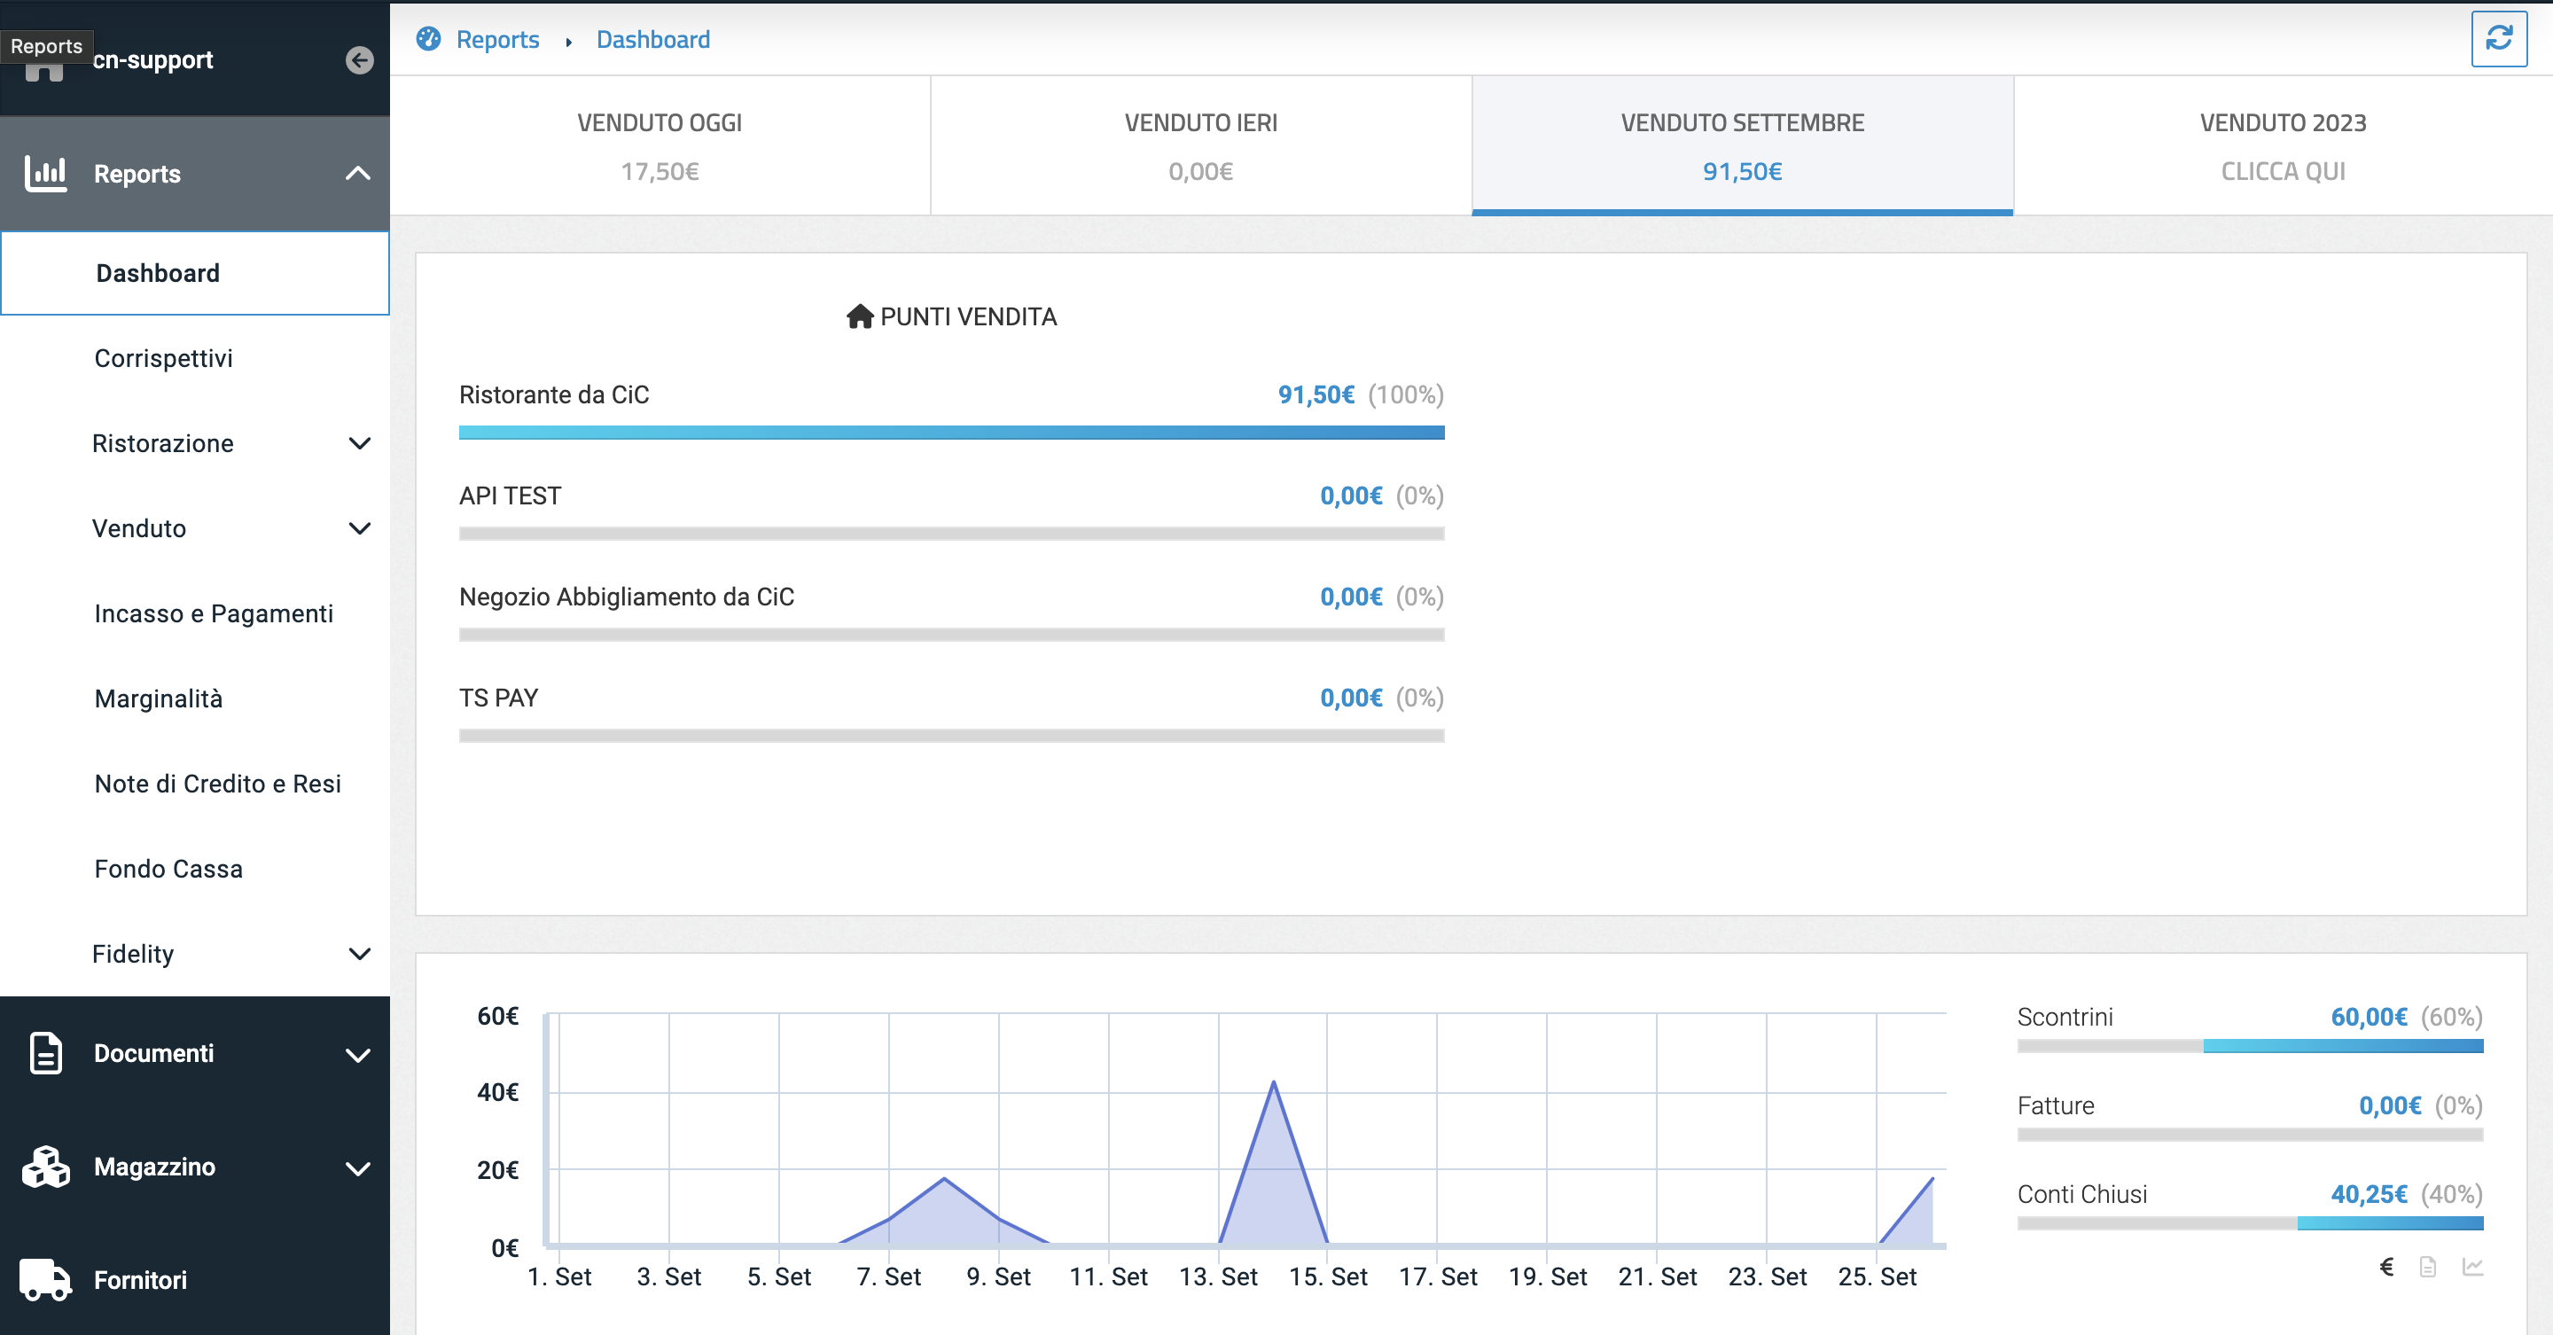
Task: Click Ristorante da CiC progress bar
Action: click(951, 432)
